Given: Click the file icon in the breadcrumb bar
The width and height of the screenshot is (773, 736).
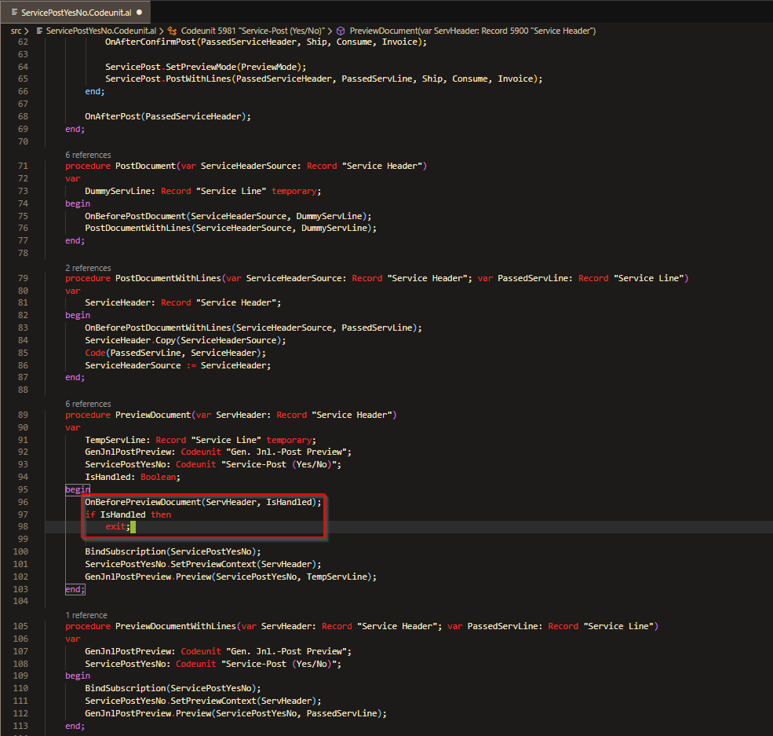Looking at the screenshot, I should 39,29.
